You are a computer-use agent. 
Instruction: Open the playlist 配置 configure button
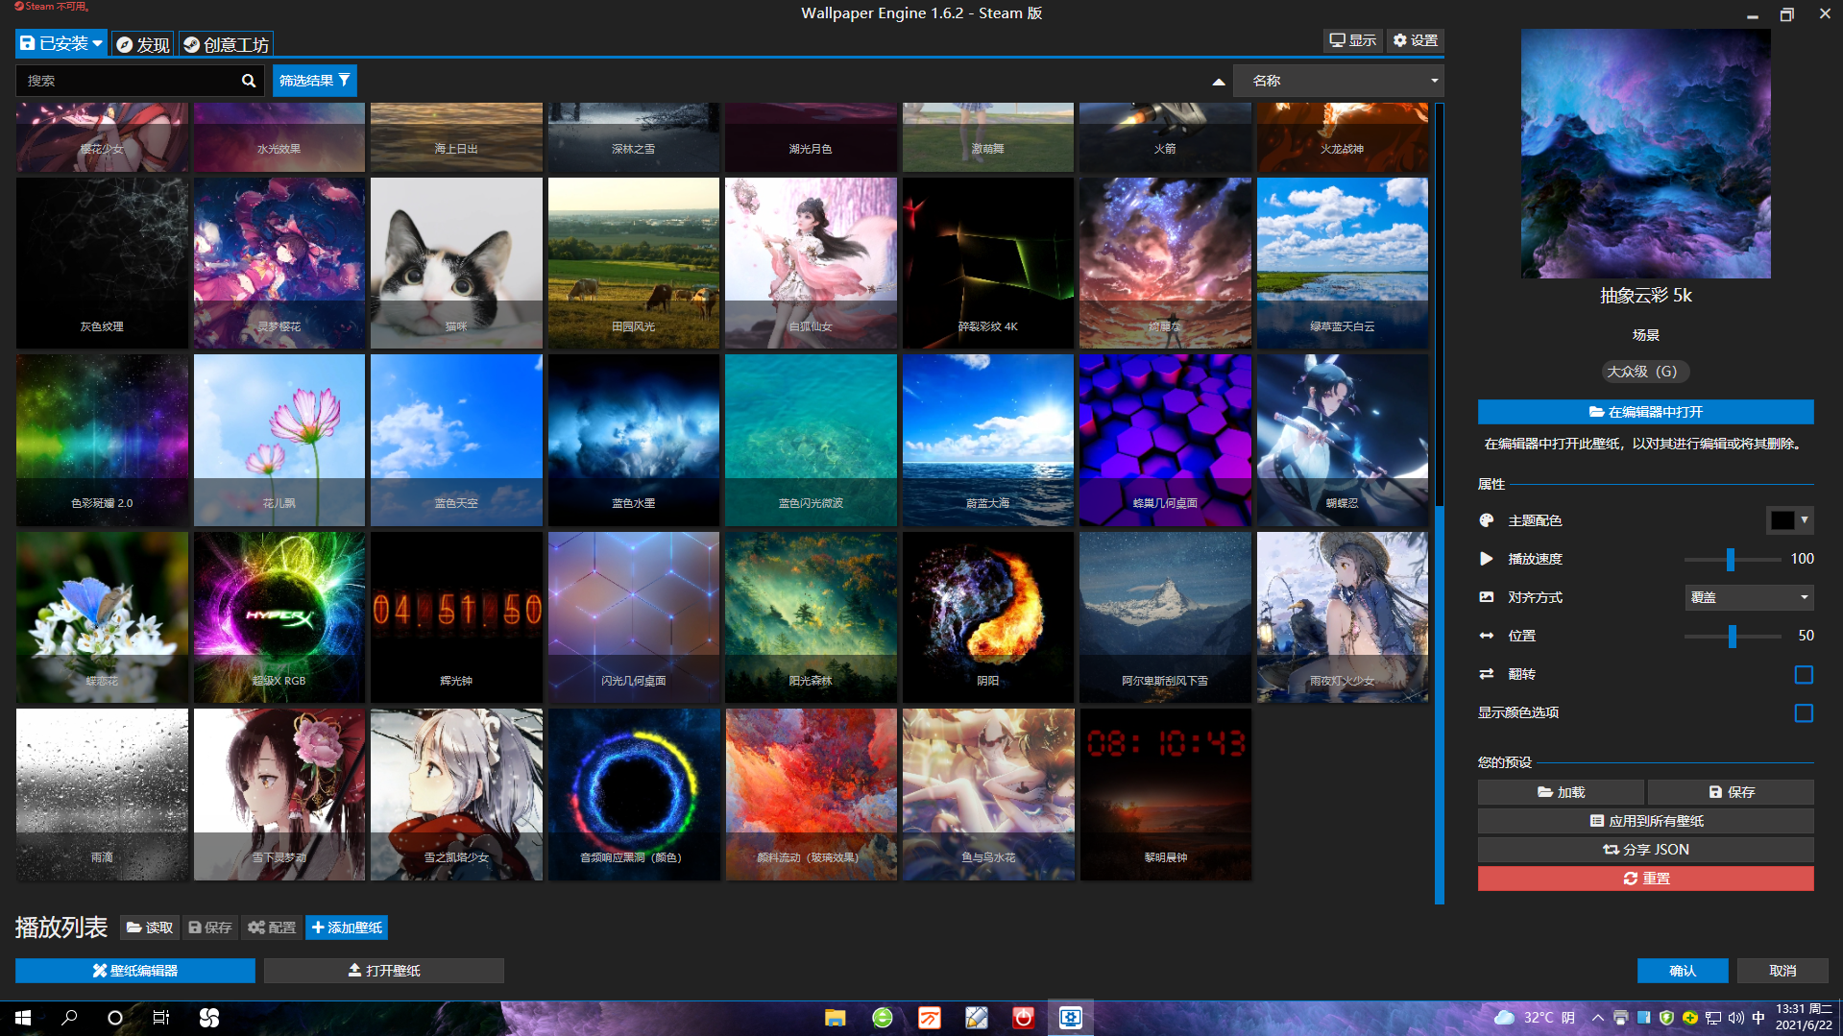(x=272, y=928)
